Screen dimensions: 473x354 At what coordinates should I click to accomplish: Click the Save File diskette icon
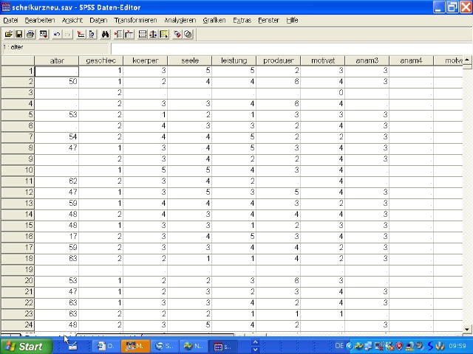(18, 34)
